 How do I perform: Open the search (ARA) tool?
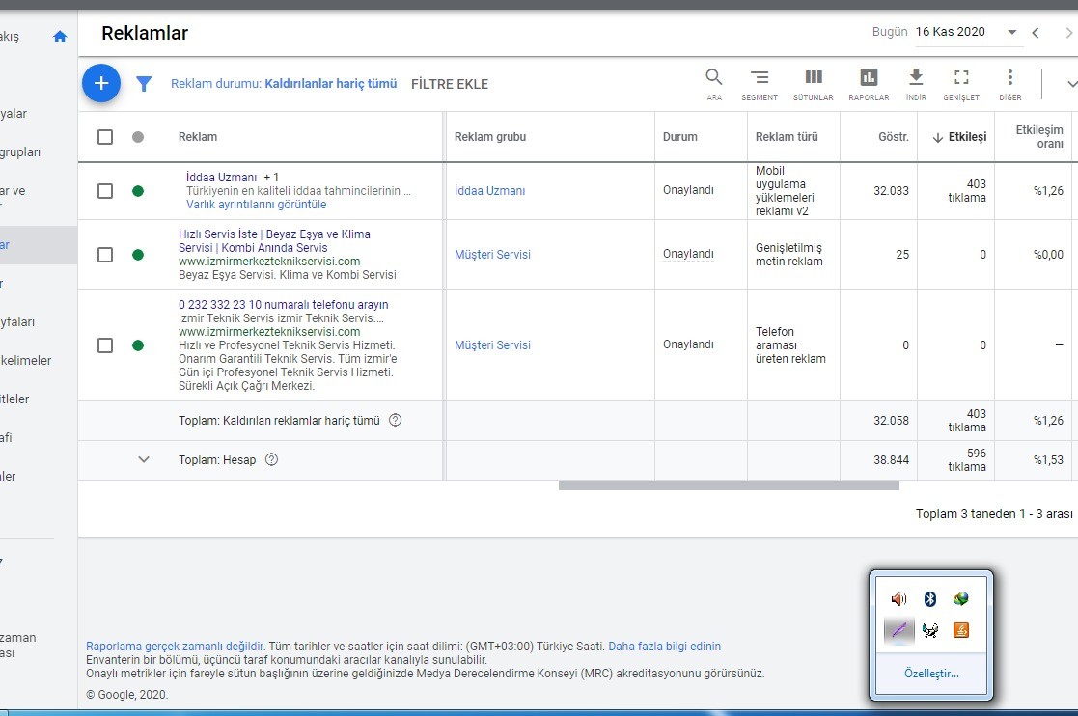click(714, 84)
